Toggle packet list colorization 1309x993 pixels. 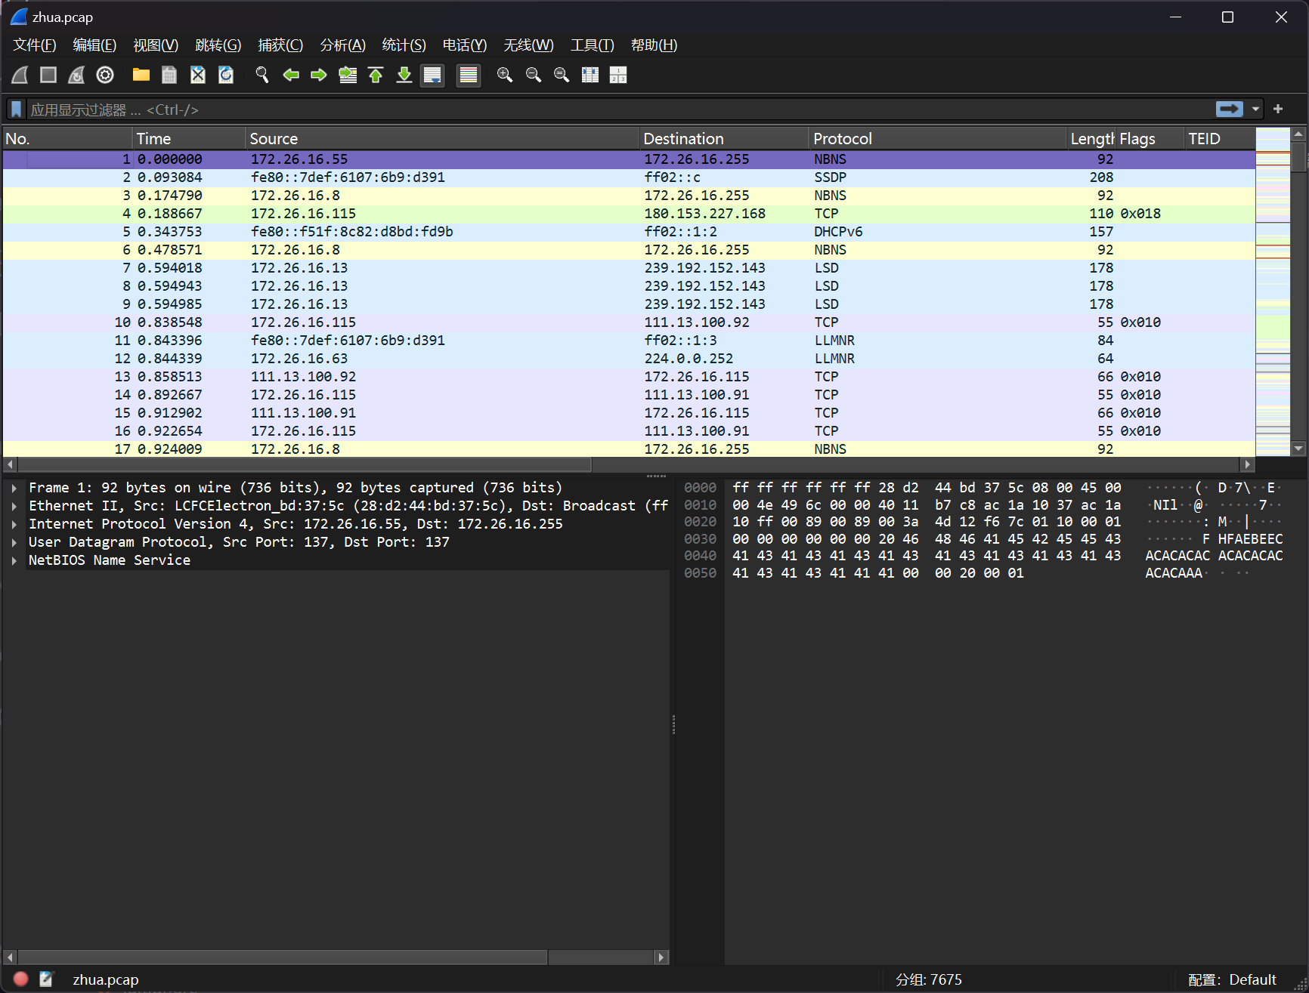tap(469, 75)
